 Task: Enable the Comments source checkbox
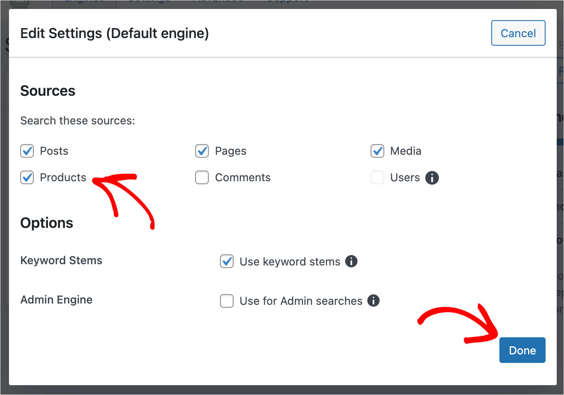click(x=202, y=177)
